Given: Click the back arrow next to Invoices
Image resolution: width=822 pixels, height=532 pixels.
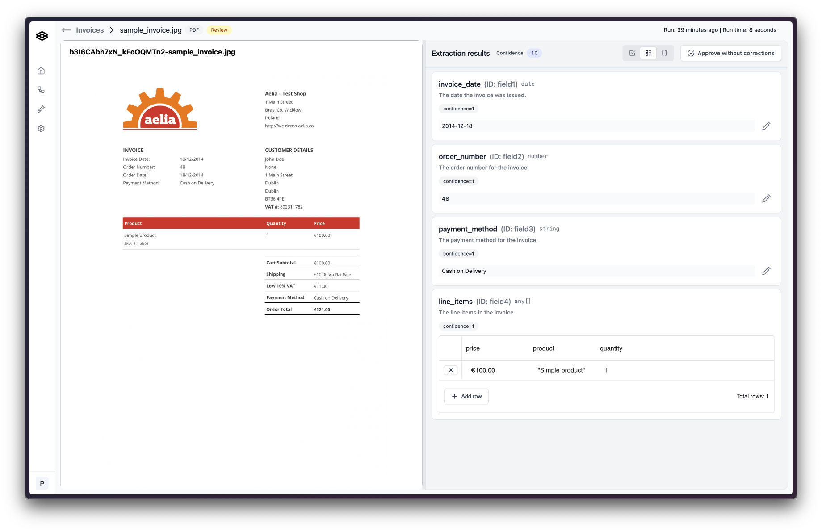Looking at the screenshot, I should point(67,30).
